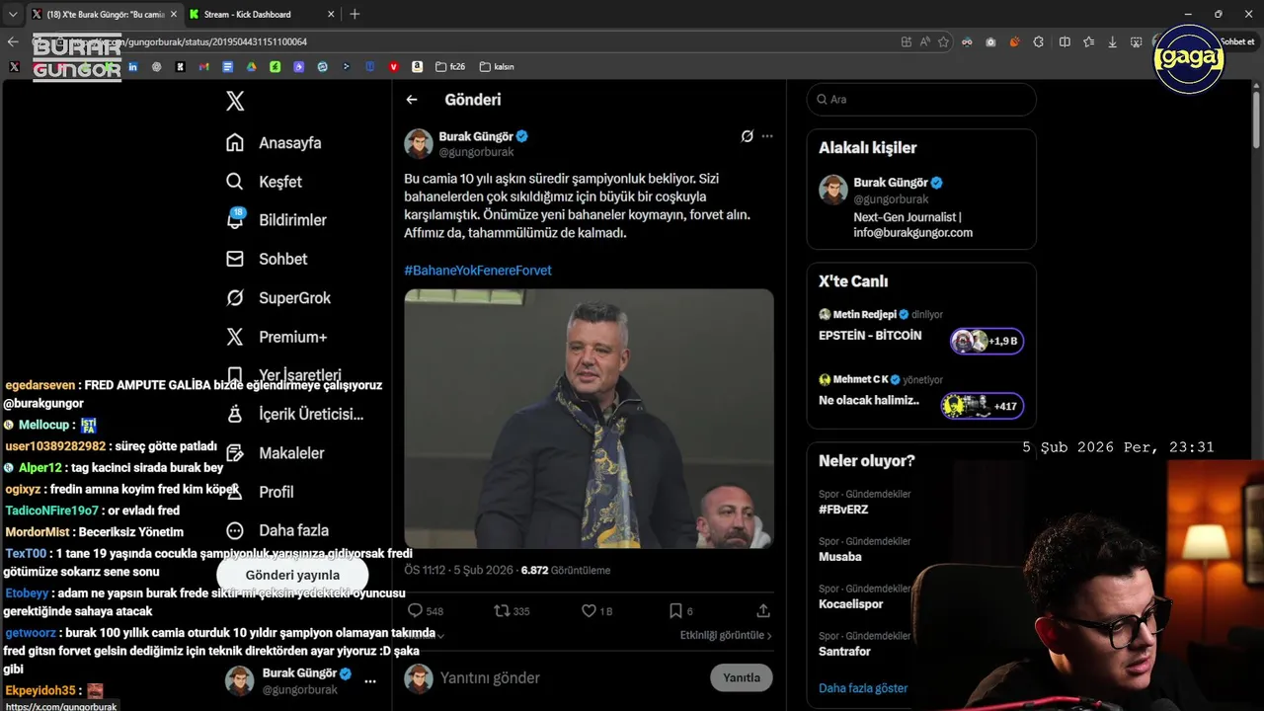The height and width of the screenshot is (711, 1264).
Task: Click the X logo in the sidebar
Action: coord(235,100)
